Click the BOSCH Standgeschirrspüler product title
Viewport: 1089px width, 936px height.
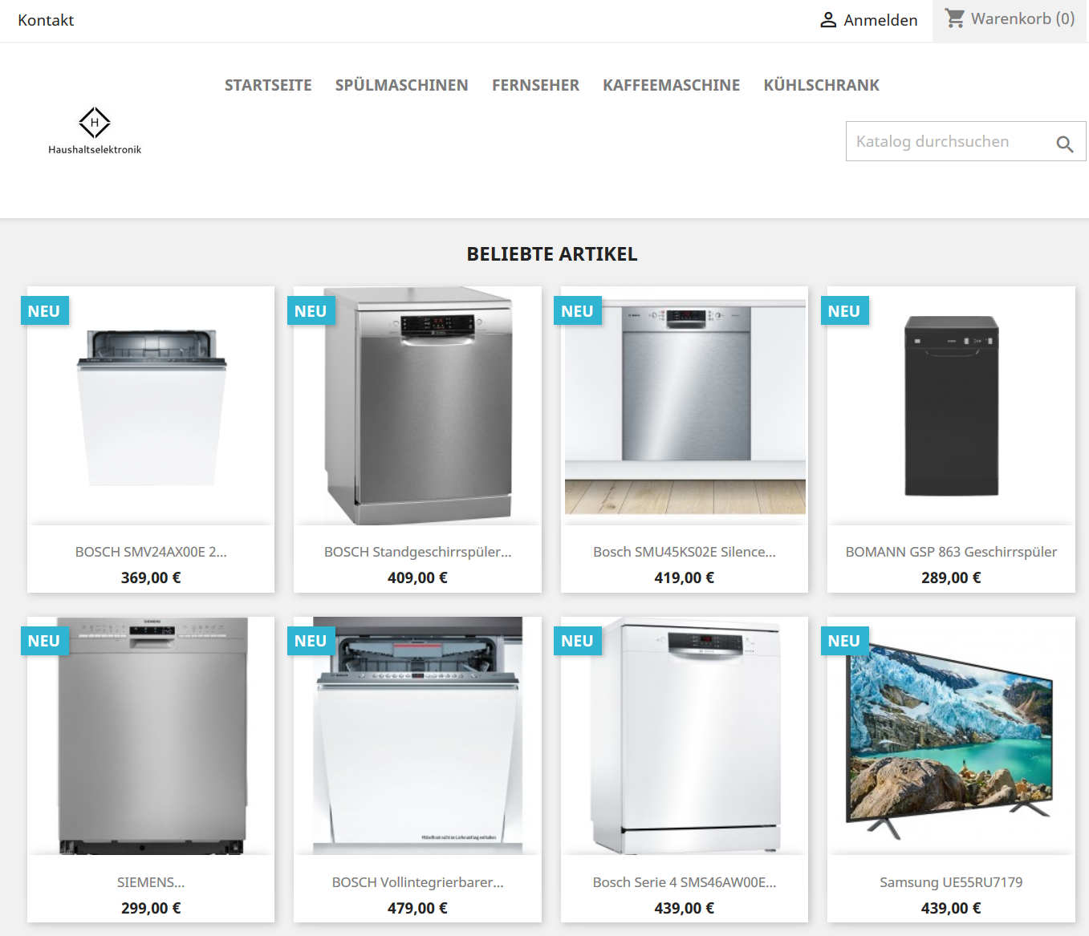[417, 552]
